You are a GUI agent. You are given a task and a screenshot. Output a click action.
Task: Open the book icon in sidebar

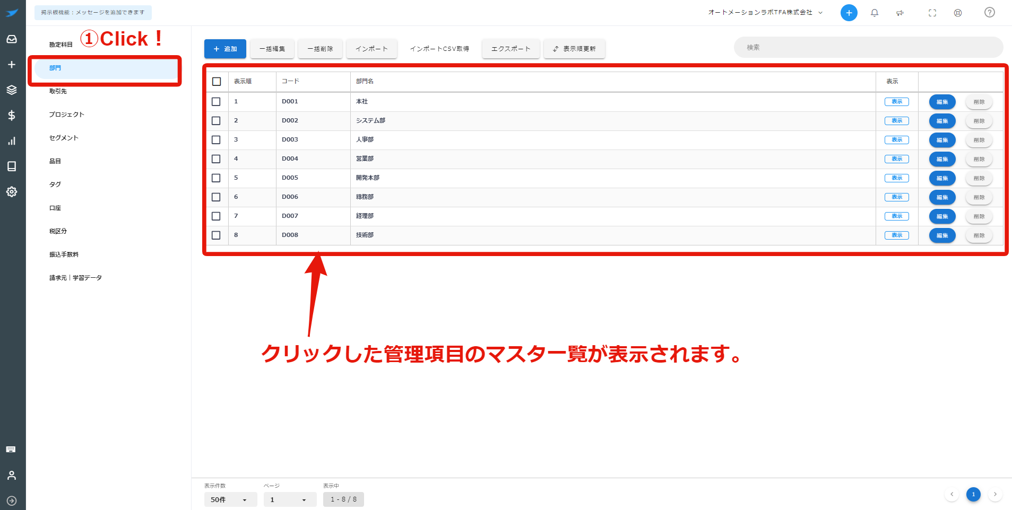tap(12, 166)
